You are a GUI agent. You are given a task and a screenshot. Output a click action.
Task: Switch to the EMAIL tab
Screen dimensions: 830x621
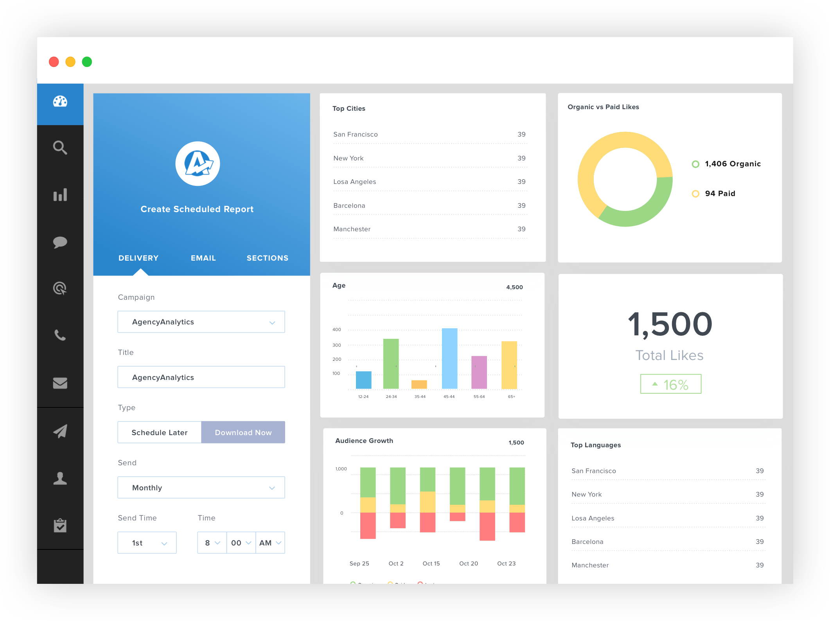[x=203, y=257]
